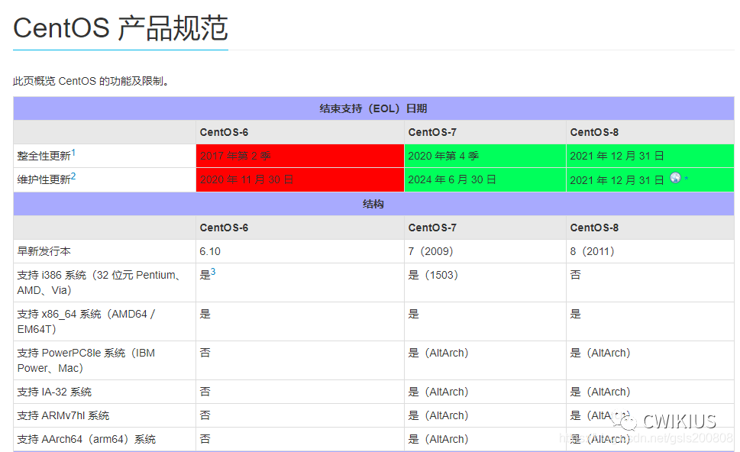Click the 6.10 latest release cell

(x=208, y=250)
